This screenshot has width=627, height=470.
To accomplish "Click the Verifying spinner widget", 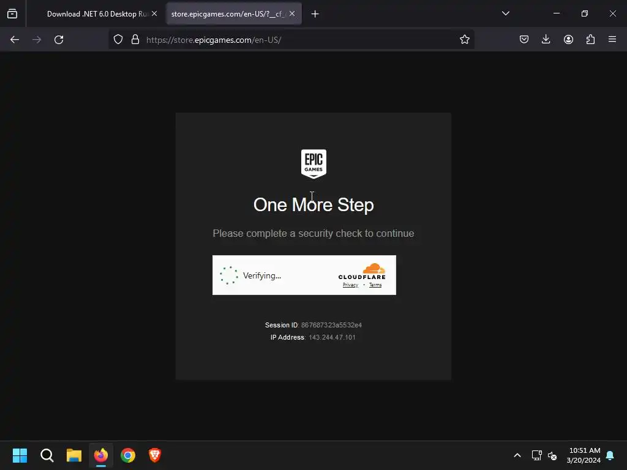I will click(x=229, y=275).
